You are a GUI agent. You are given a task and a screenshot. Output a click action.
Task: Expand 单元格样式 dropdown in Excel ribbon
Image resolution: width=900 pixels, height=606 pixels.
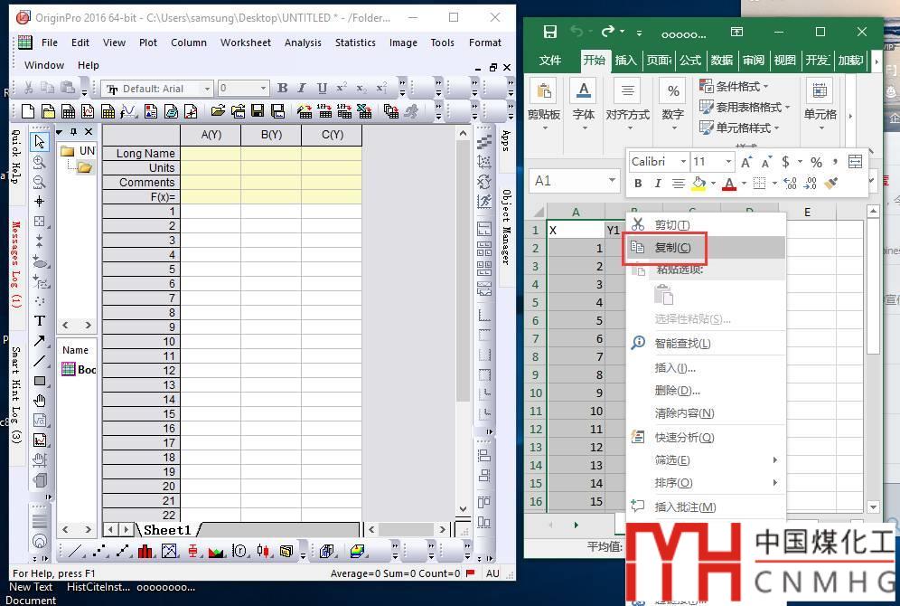point(776,128)
